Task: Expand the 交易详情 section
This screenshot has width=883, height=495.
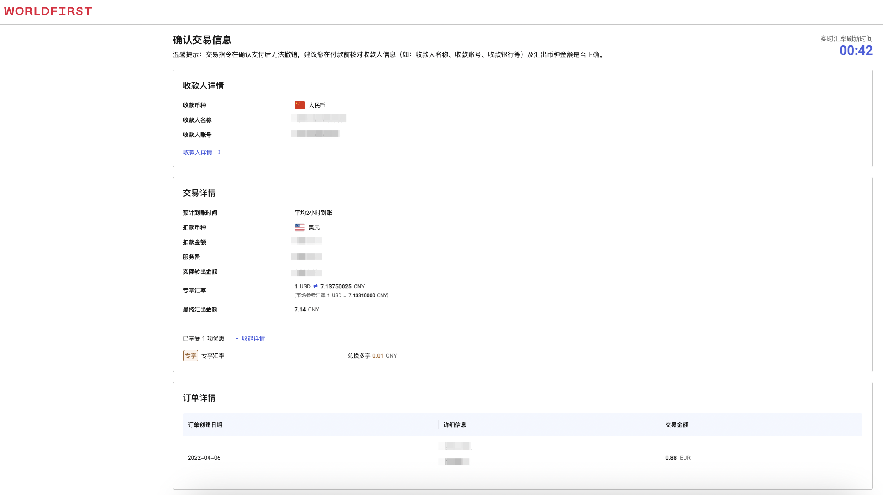Action: tap(199, 193)
